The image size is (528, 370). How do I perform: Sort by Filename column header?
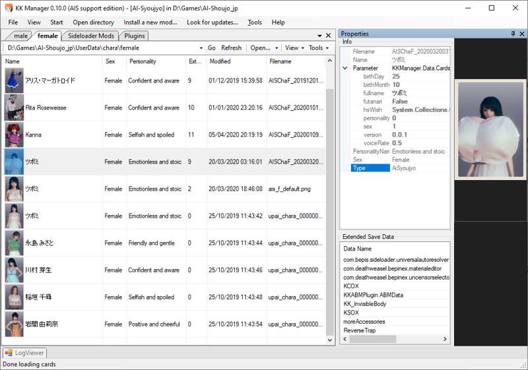296,61
